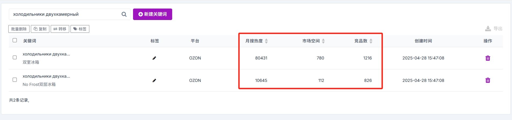Image resolution: width=512 pixels, height=120 pixels.
Task: Open the first холодильники двухка... keyword
Action: (x=46, y=54)
